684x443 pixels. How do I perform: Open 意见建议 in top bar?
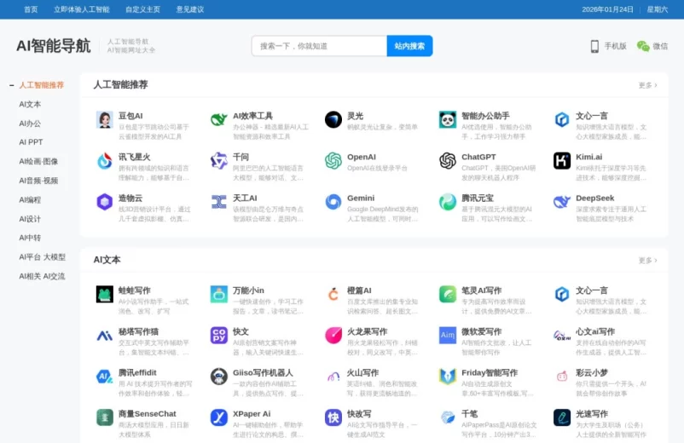click(x=189, y=9)
